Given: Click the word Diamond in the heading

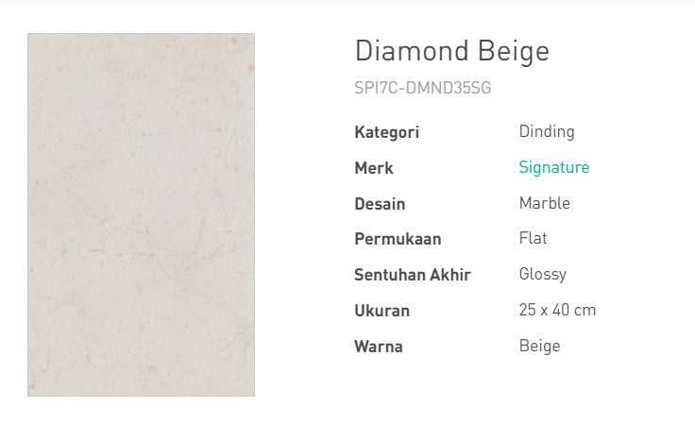Looking at the screenshot, I should [412, 50].
